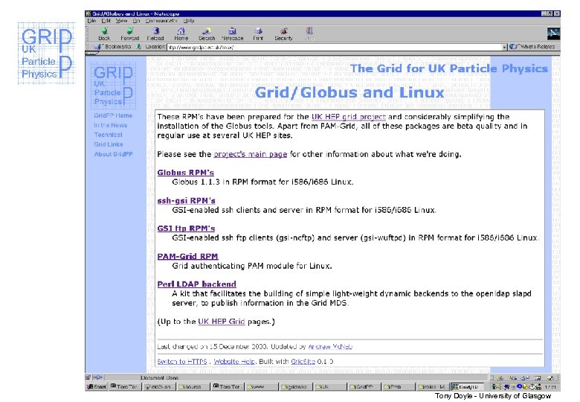The width and height of the screenshot is (580, 402).
Task: Follow the 'UK HEP grid project' link
Action: 349,117
